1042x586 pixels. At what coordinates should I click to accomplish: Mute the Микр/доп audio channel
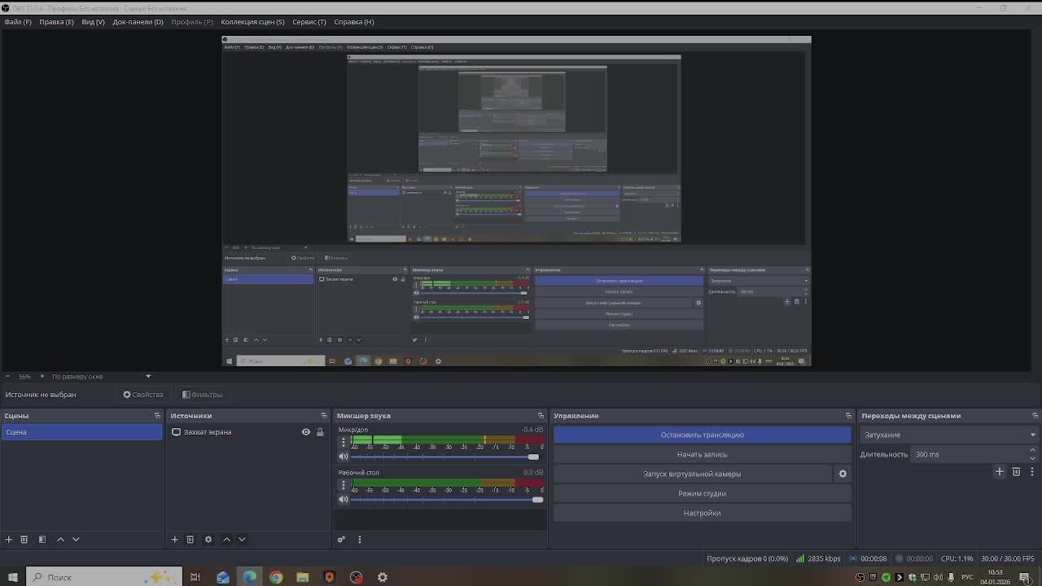point(344,457)
